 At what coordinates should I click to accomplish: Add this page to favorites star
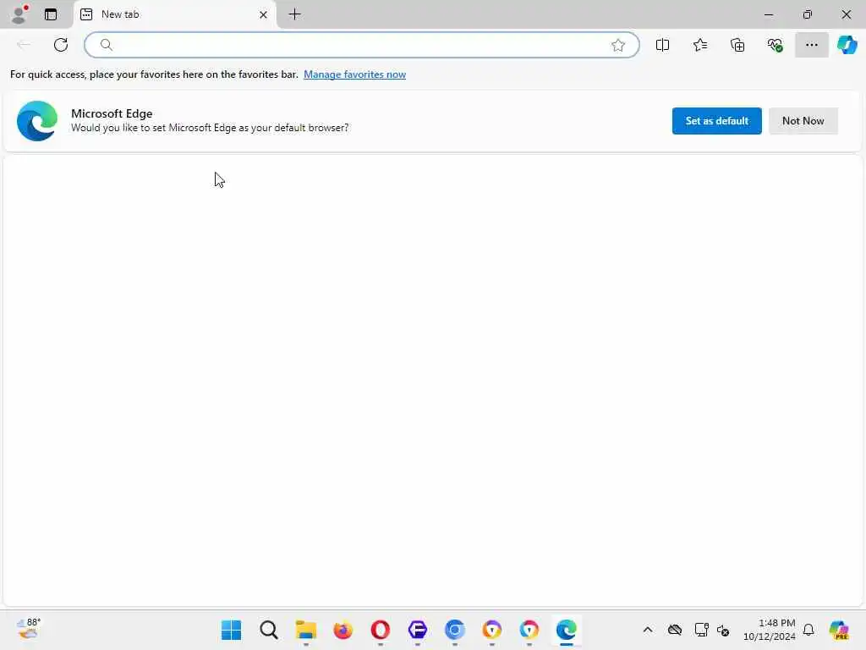point(618,45)
